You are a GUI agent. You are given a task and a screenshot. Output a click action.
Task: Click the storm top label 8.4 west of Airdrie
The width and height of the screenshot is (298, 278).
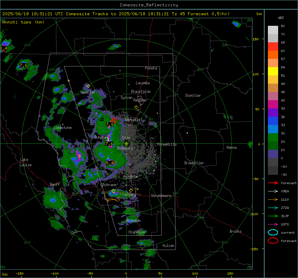[110, 163]
